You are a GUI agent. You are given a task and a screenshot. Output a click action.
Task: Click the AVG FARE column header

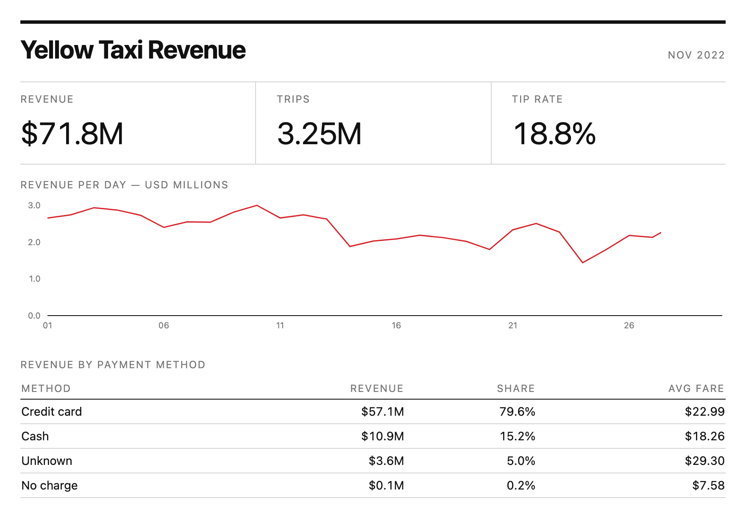click(x=696, y=389)
